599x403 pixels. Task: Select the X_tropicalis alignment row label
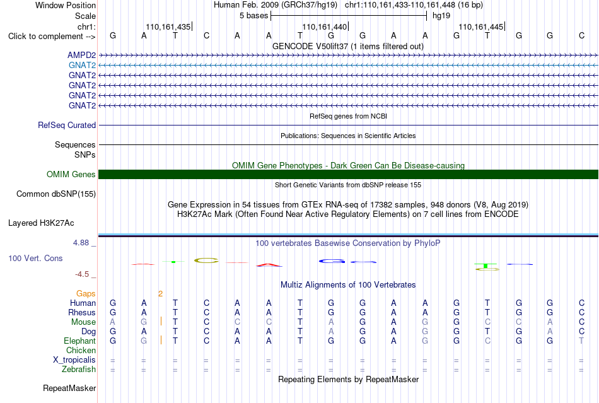(74, 360)
